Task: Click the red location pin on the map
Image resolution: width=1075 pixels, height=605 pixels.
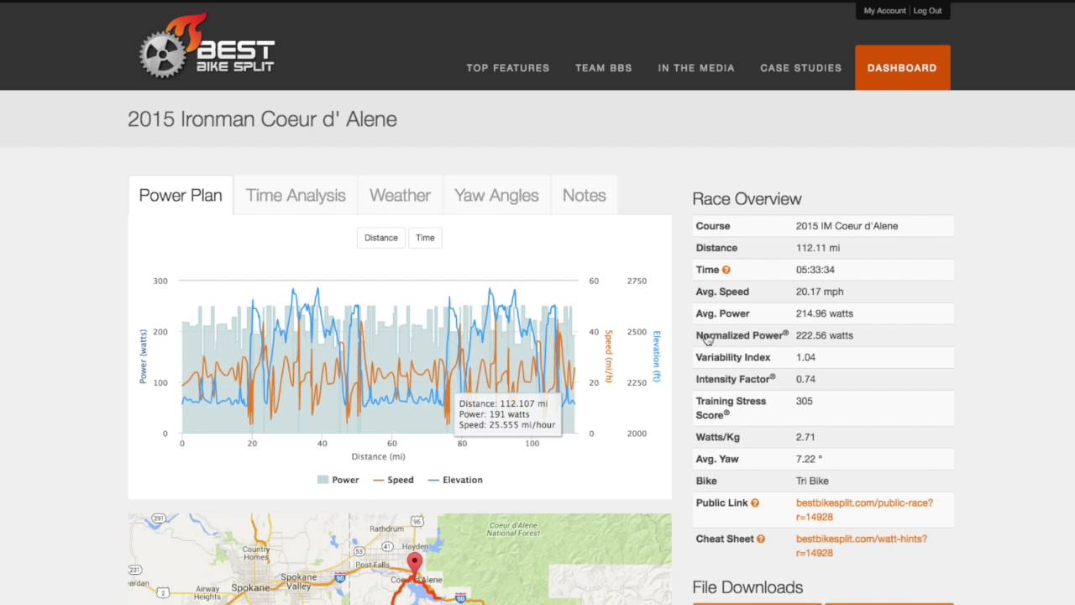Action: pos(415,564)
